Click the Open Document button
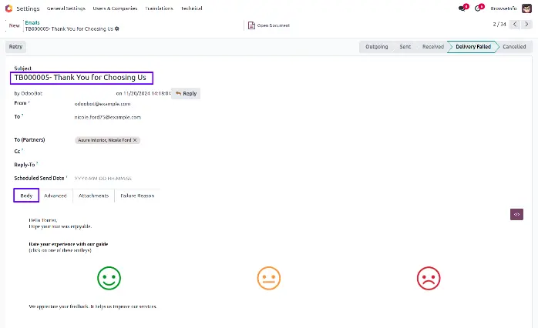Screen dimensions: 538x328 click(269, 25)
